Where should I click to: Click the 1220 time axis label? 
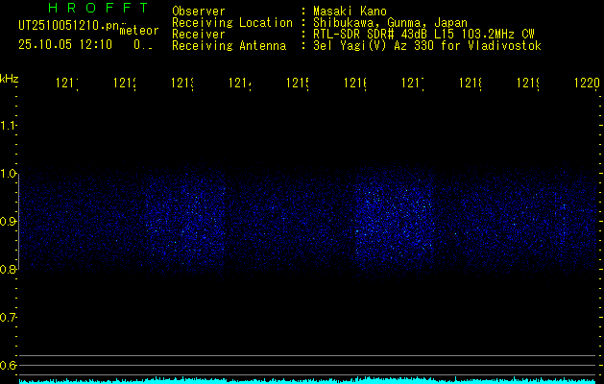coord(587,83)
